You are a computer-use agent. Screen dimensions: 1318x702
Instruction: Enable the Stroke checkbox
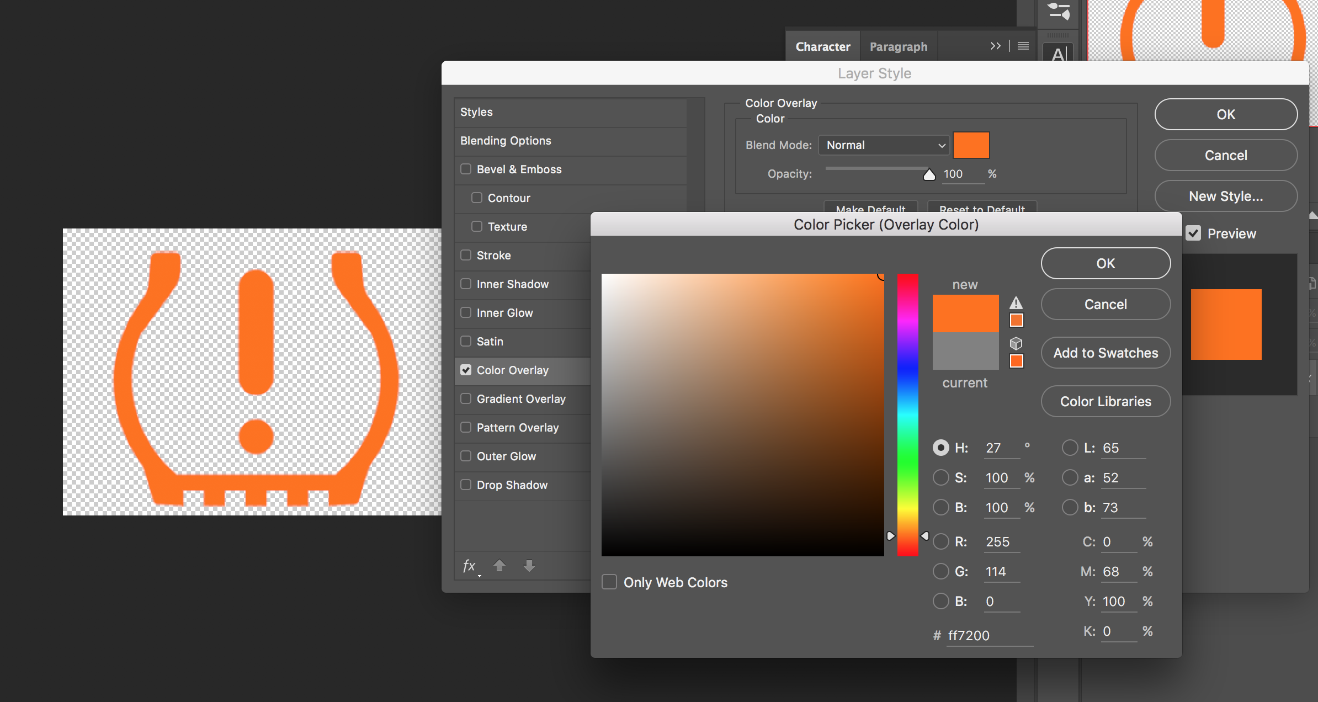click(466, 255)
